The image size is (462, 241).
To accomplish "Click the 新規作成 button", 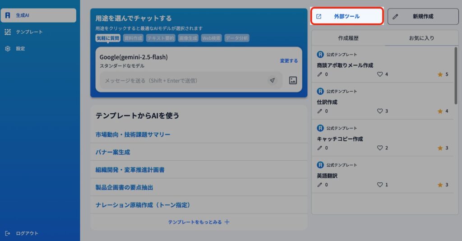I will tap(423, 16).
